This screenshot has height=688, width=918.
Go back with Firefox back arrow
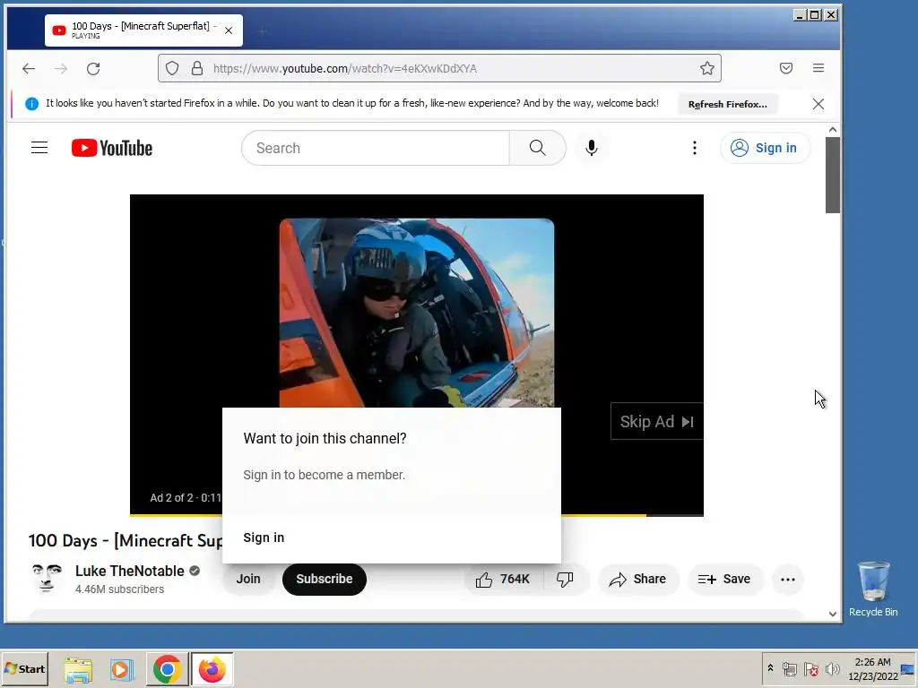(x=29, y=68)
